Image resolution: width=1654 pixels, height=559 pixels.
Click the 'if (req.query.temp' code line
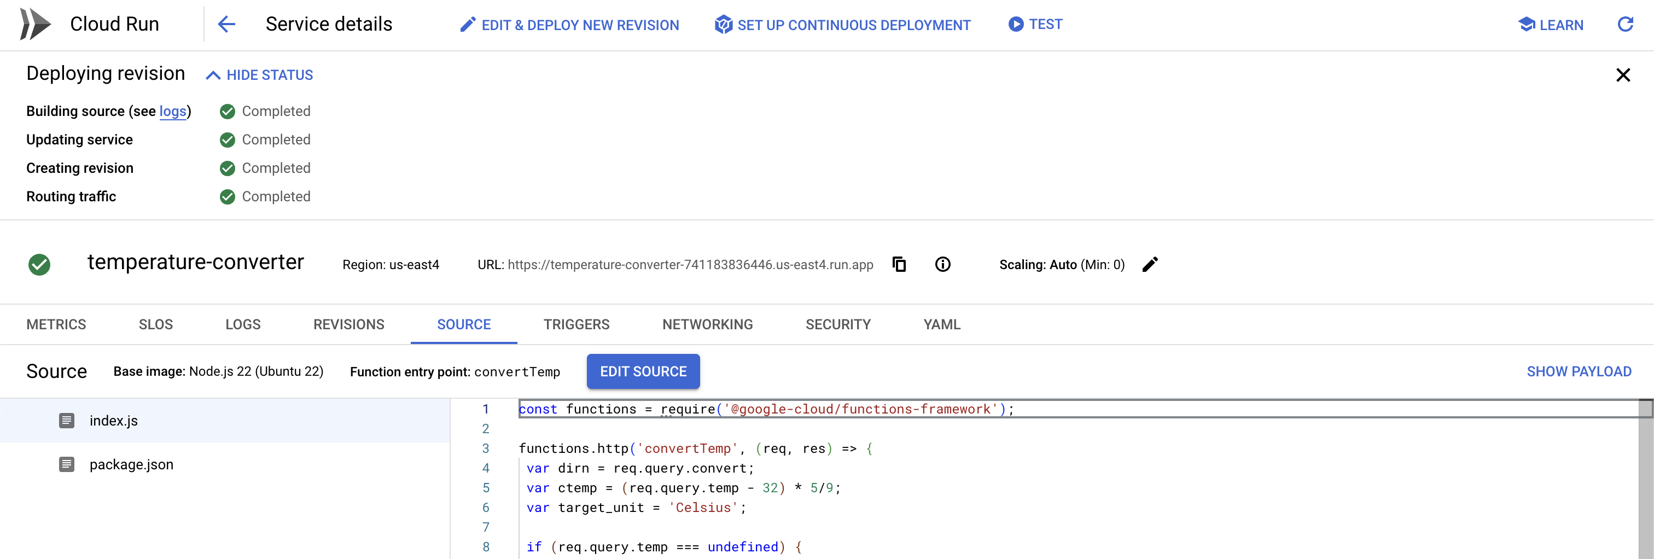click(x=664, y=547)
